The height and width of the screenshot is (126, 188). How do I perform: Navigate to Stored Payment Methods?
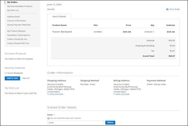[x=19, y=25]
